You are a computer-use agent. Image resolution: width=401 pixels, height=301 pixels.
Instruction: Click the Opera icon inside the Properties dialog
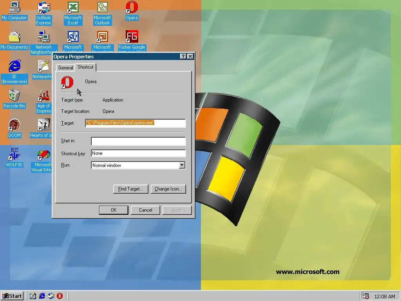[x=67, y=82]
